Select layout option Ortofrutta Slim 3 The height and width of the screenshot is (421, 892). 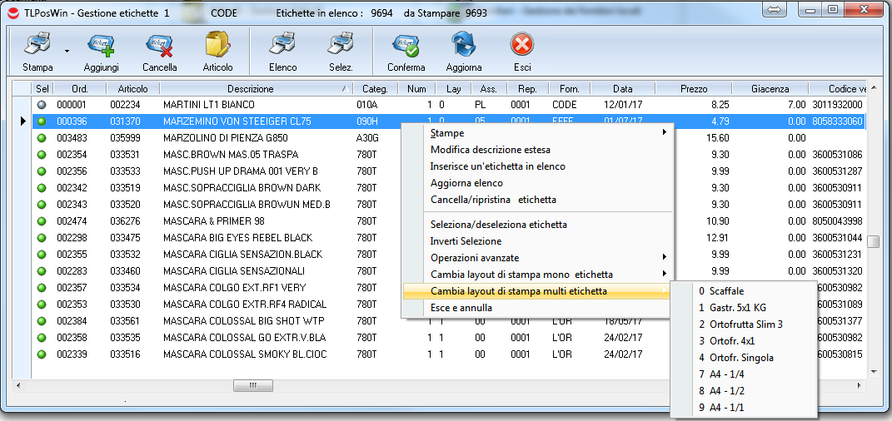pos(745,324)
